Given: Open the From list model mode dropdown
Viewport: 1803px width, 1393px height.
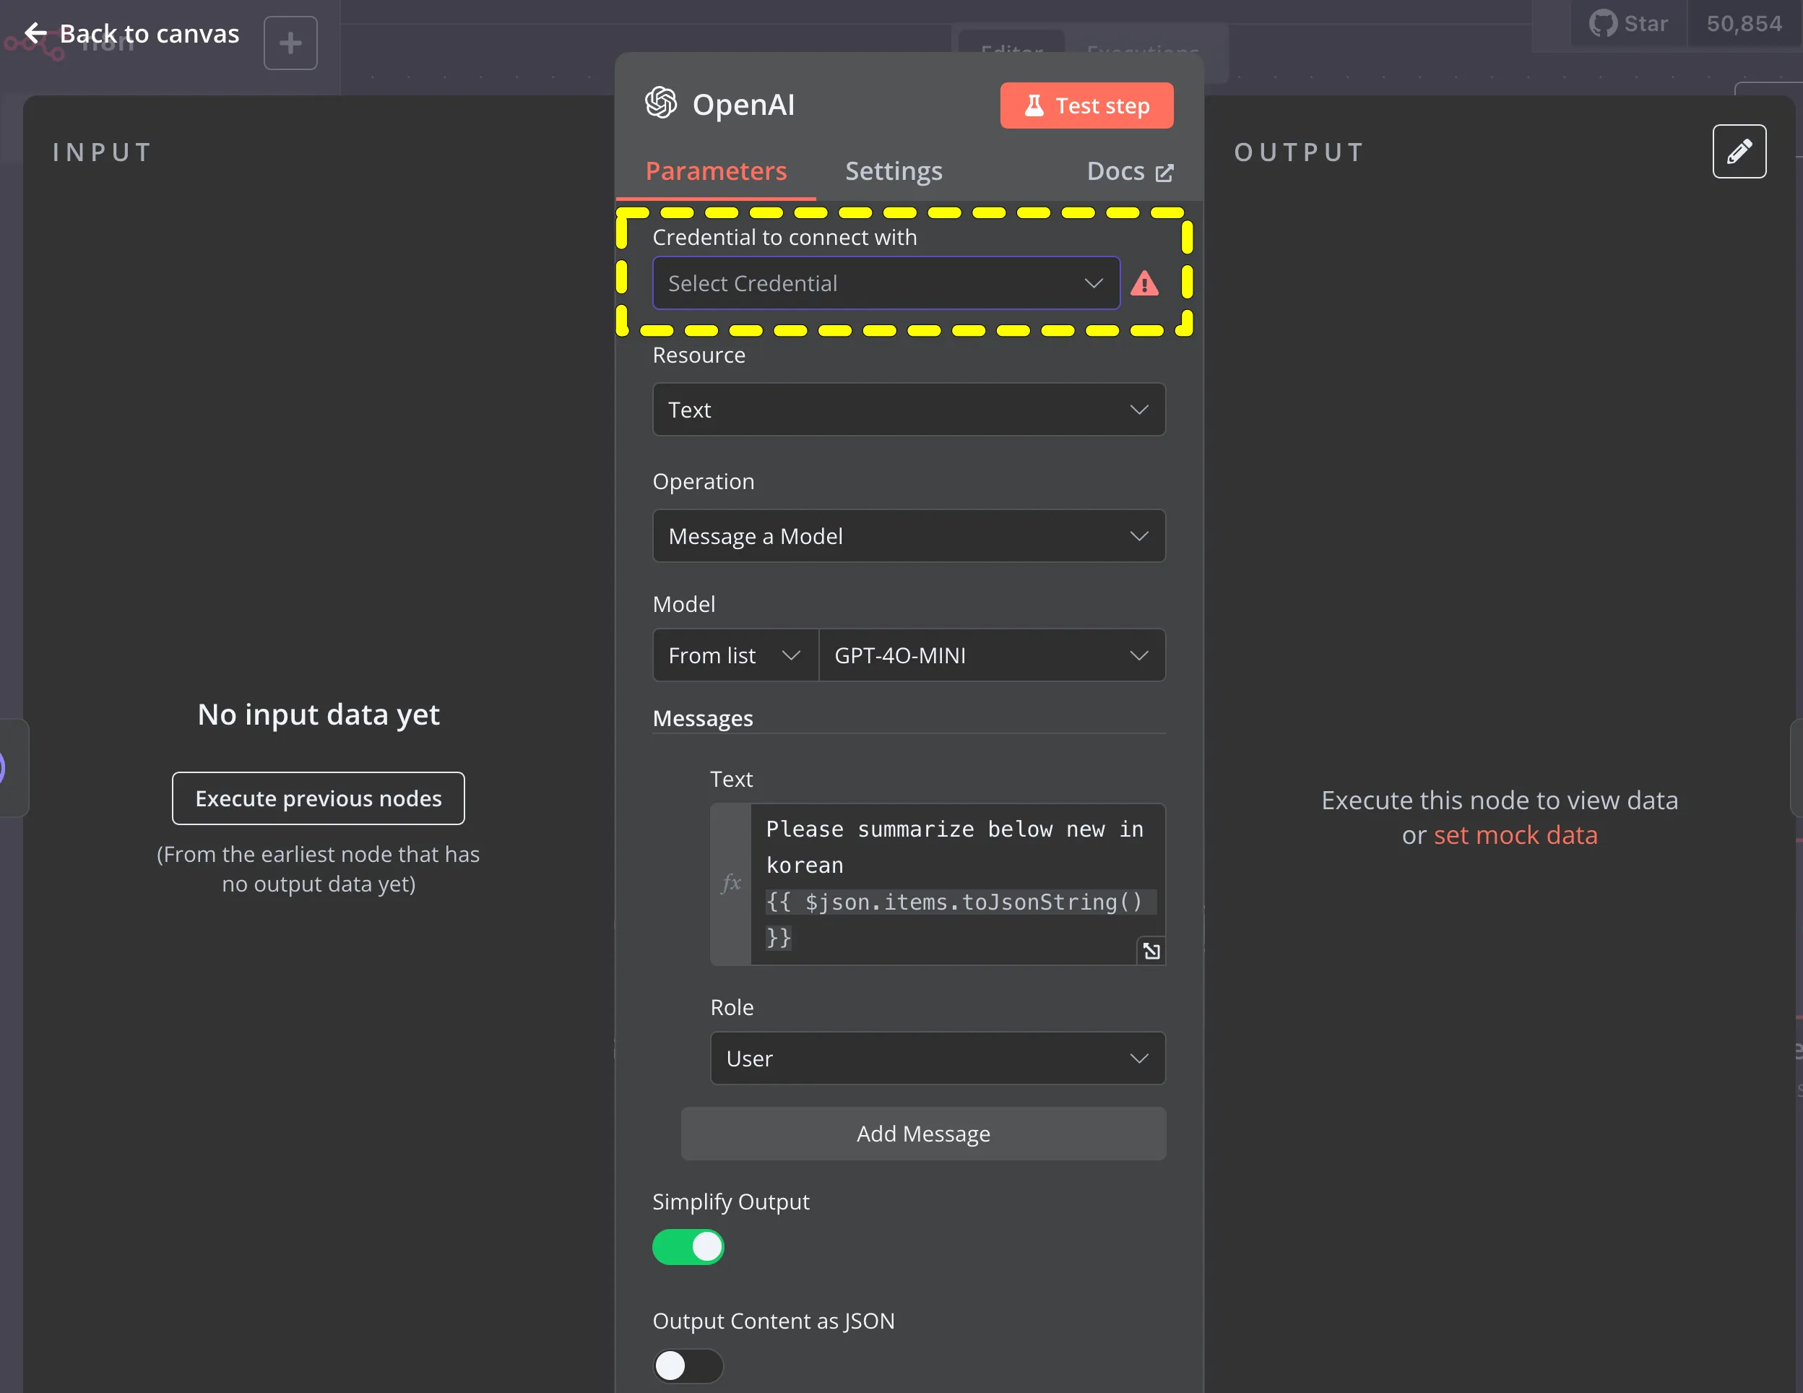Looking at the screenshot, I should pyautogui.click(x=735, y=655).
